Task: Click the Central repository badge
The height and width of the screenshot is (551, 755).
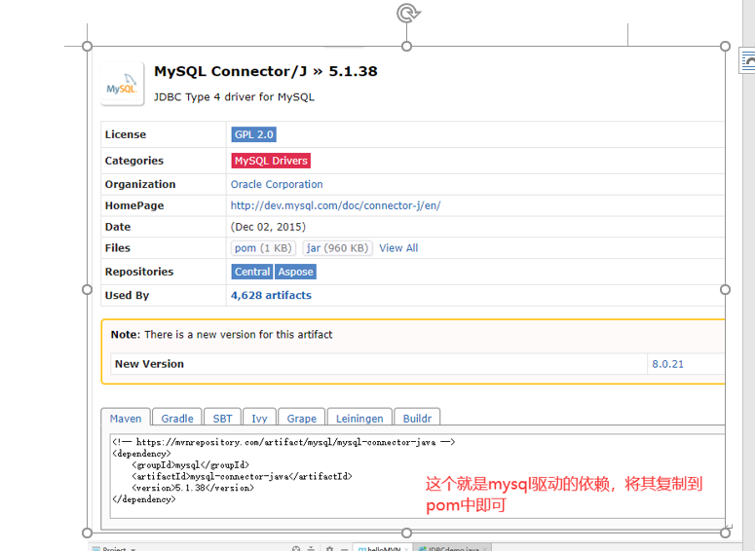Action: point(252,272)
